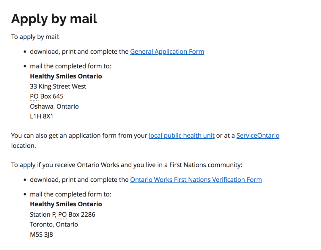Click the 'Oshawa, Ontario' line
The height and width of the screenshot is (250, 321).
tap(54, 106)
